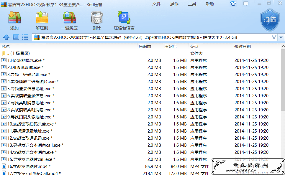The height and width of the screenshot is (175, 285).
Task: Click the archive icon in address bar
Action: (37, 37)
